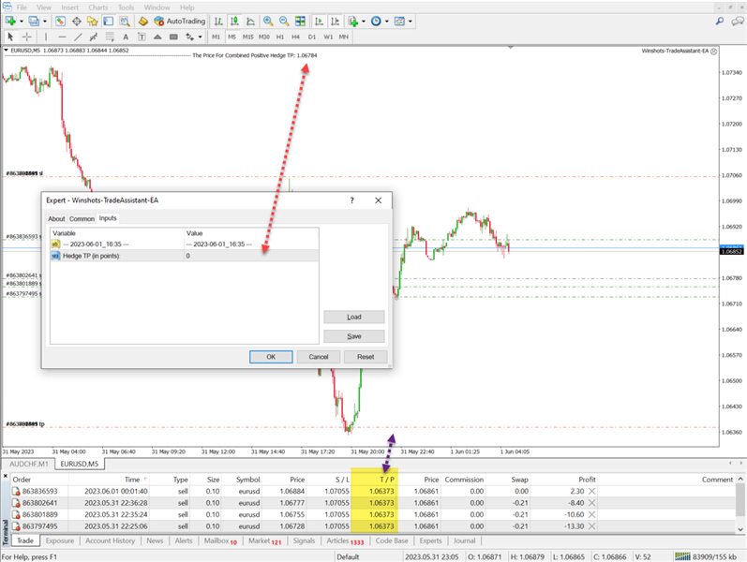Select the Crosshair tool
Viewport: 747px width, 562px height.
[x=27, y=37]
